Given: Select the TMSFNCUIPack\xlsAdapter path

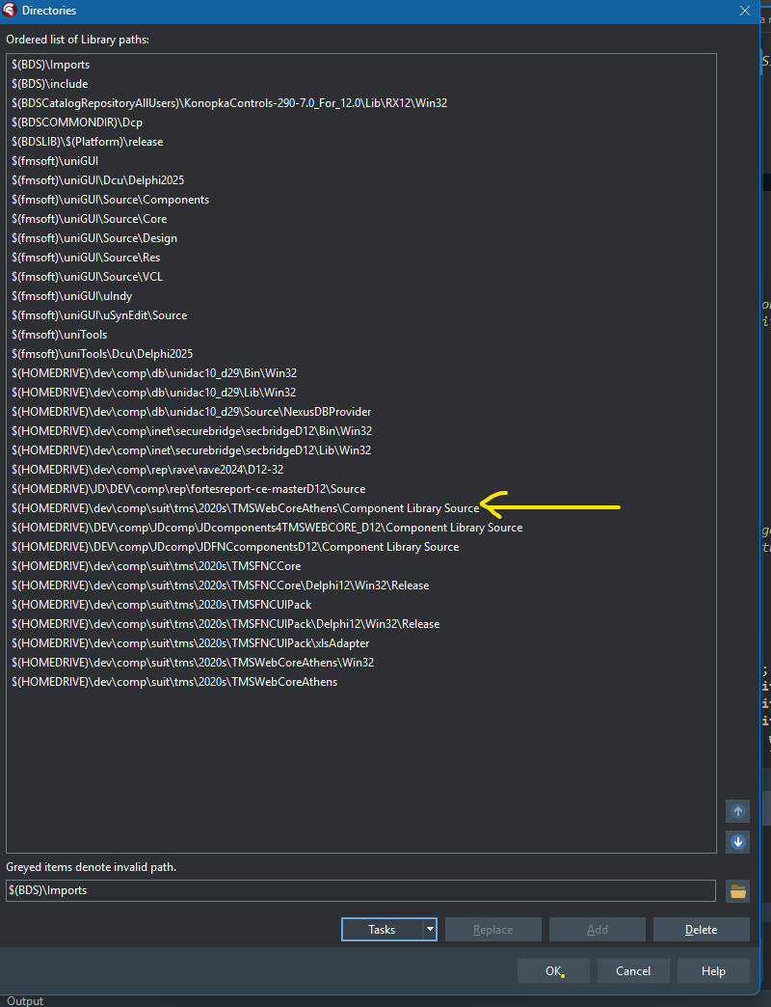Looking at the screenshot, I should point(191,643).
